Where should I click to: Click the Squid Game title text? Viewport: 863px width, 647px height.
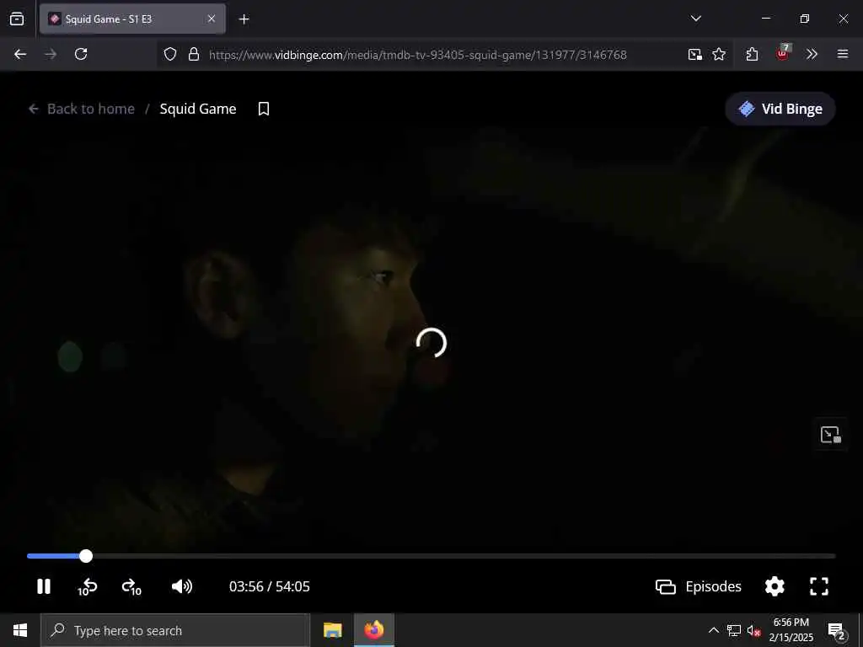point(198,109)
